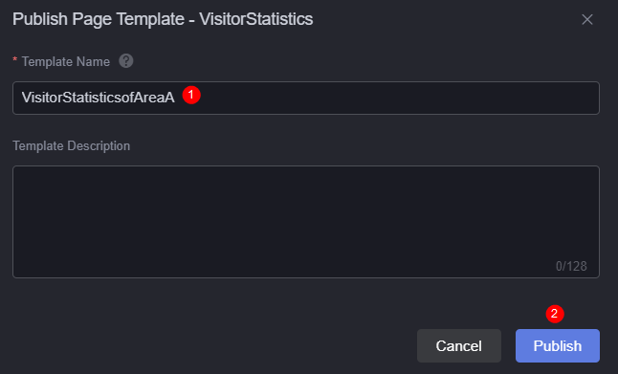Click the red required asterisk before Template Name
Image resolution: width=618 pixels, height=374 pixels.
(15, 60)
